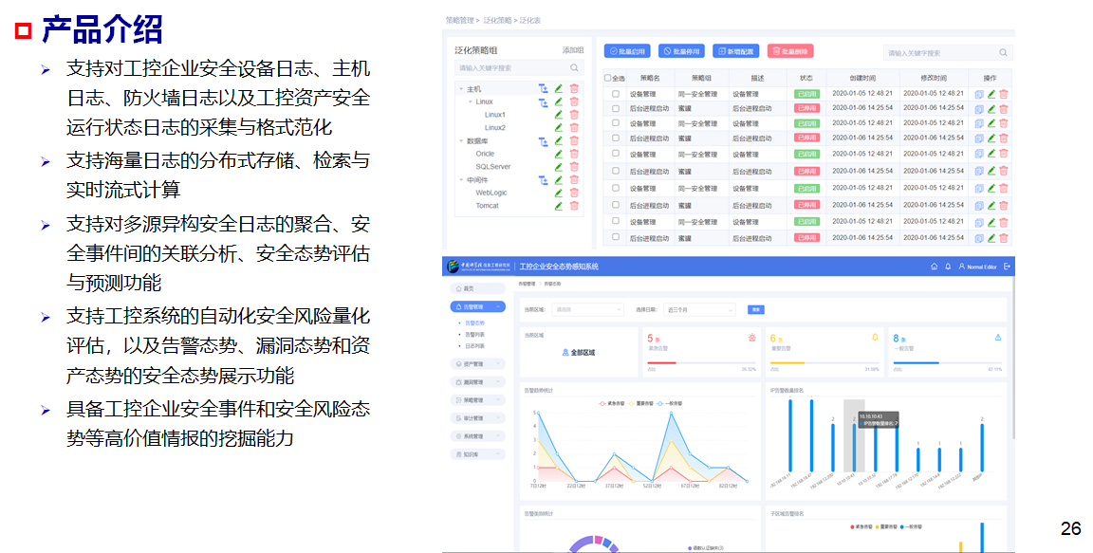Click copy icon in first table row
This screenshot has width=1093, height=553.
coord(979,94)
